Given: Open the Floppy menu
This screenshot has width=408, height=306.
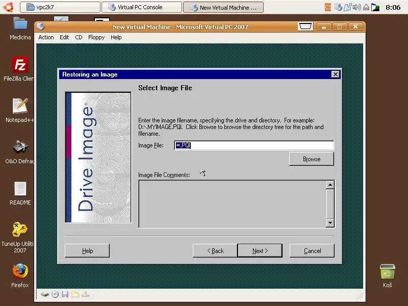Looking at the screenshot, I should tap(96, 37).
